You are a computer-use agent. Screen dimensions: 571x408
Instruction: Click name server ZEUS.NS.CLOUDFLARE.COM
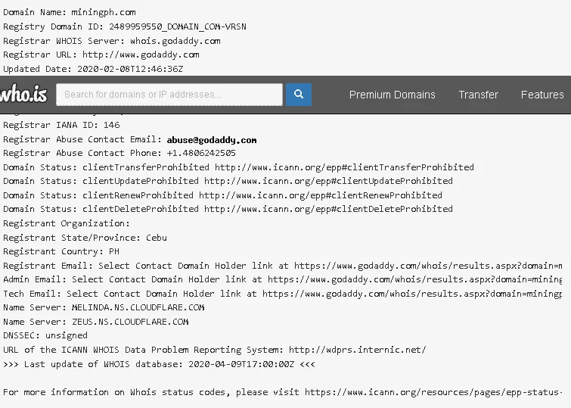pos(130,322)
